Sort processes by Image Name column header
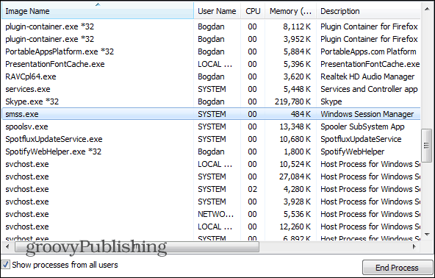 click(x=98, y=11)
